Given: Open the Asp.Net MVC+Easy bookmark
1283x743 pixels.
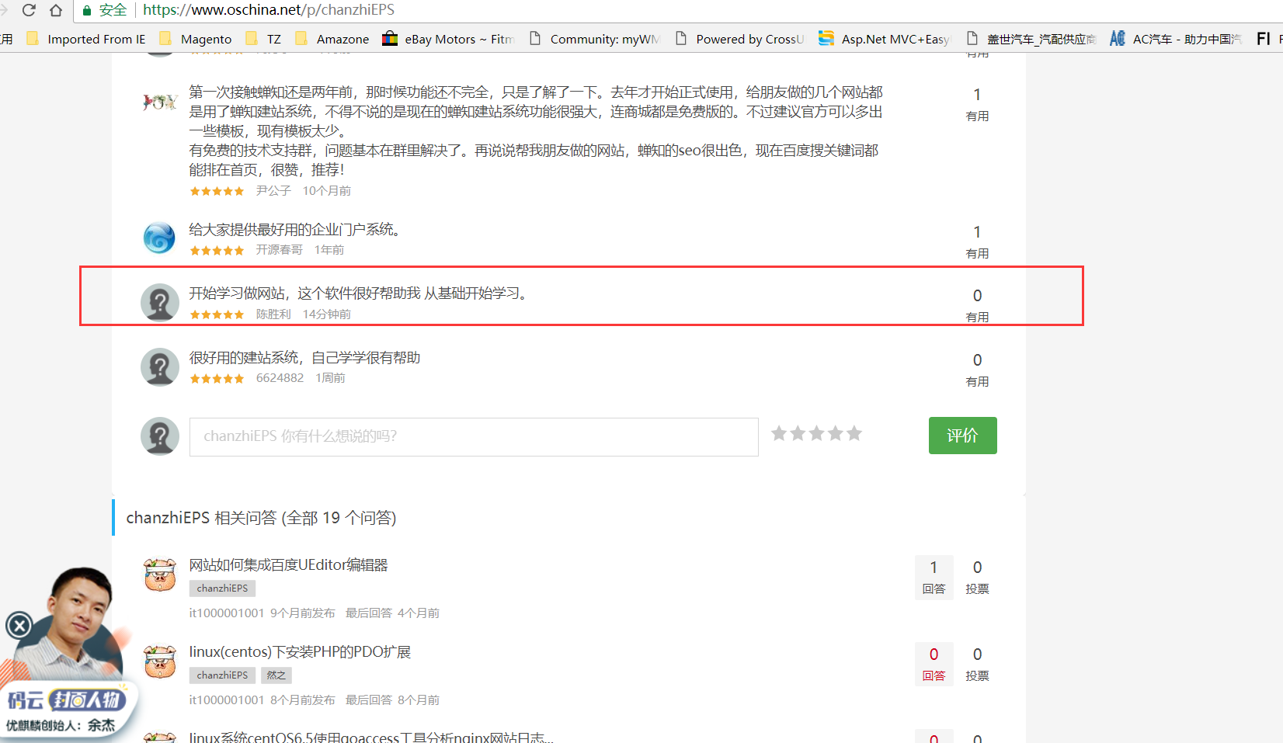Looking at the screenshot, I should (x=885, y=39).
